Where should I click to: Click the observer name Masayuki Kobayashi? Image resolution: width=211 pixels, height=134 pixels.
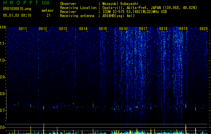tap(120, 4)
